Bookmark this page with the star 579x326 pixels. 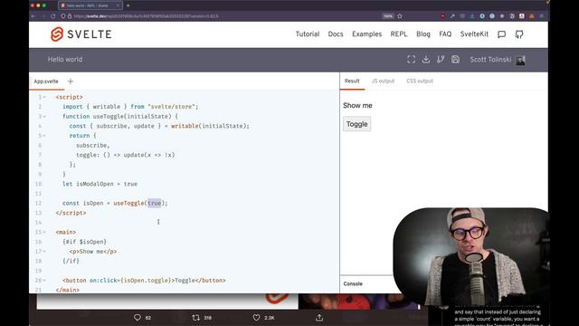point(400,16)
